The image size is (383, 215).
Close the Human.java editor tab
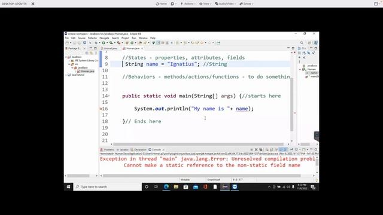click(x=142, y=48)
